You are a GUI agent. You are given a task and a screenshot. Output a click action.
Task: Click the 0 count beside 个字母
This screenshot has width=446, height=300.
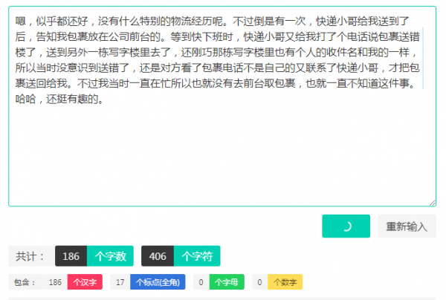coord(201,282)
